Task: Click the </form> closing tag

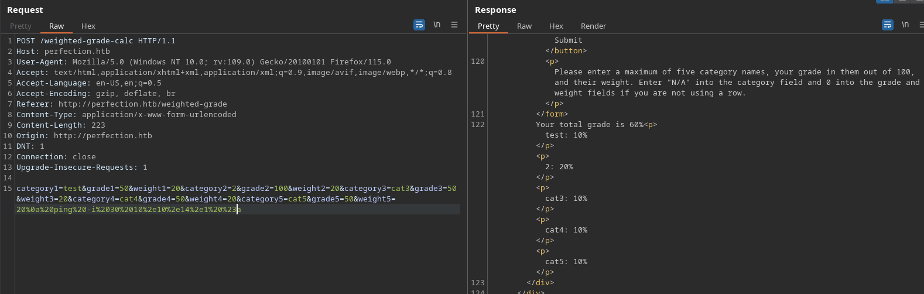Action: tap(552, 114)
